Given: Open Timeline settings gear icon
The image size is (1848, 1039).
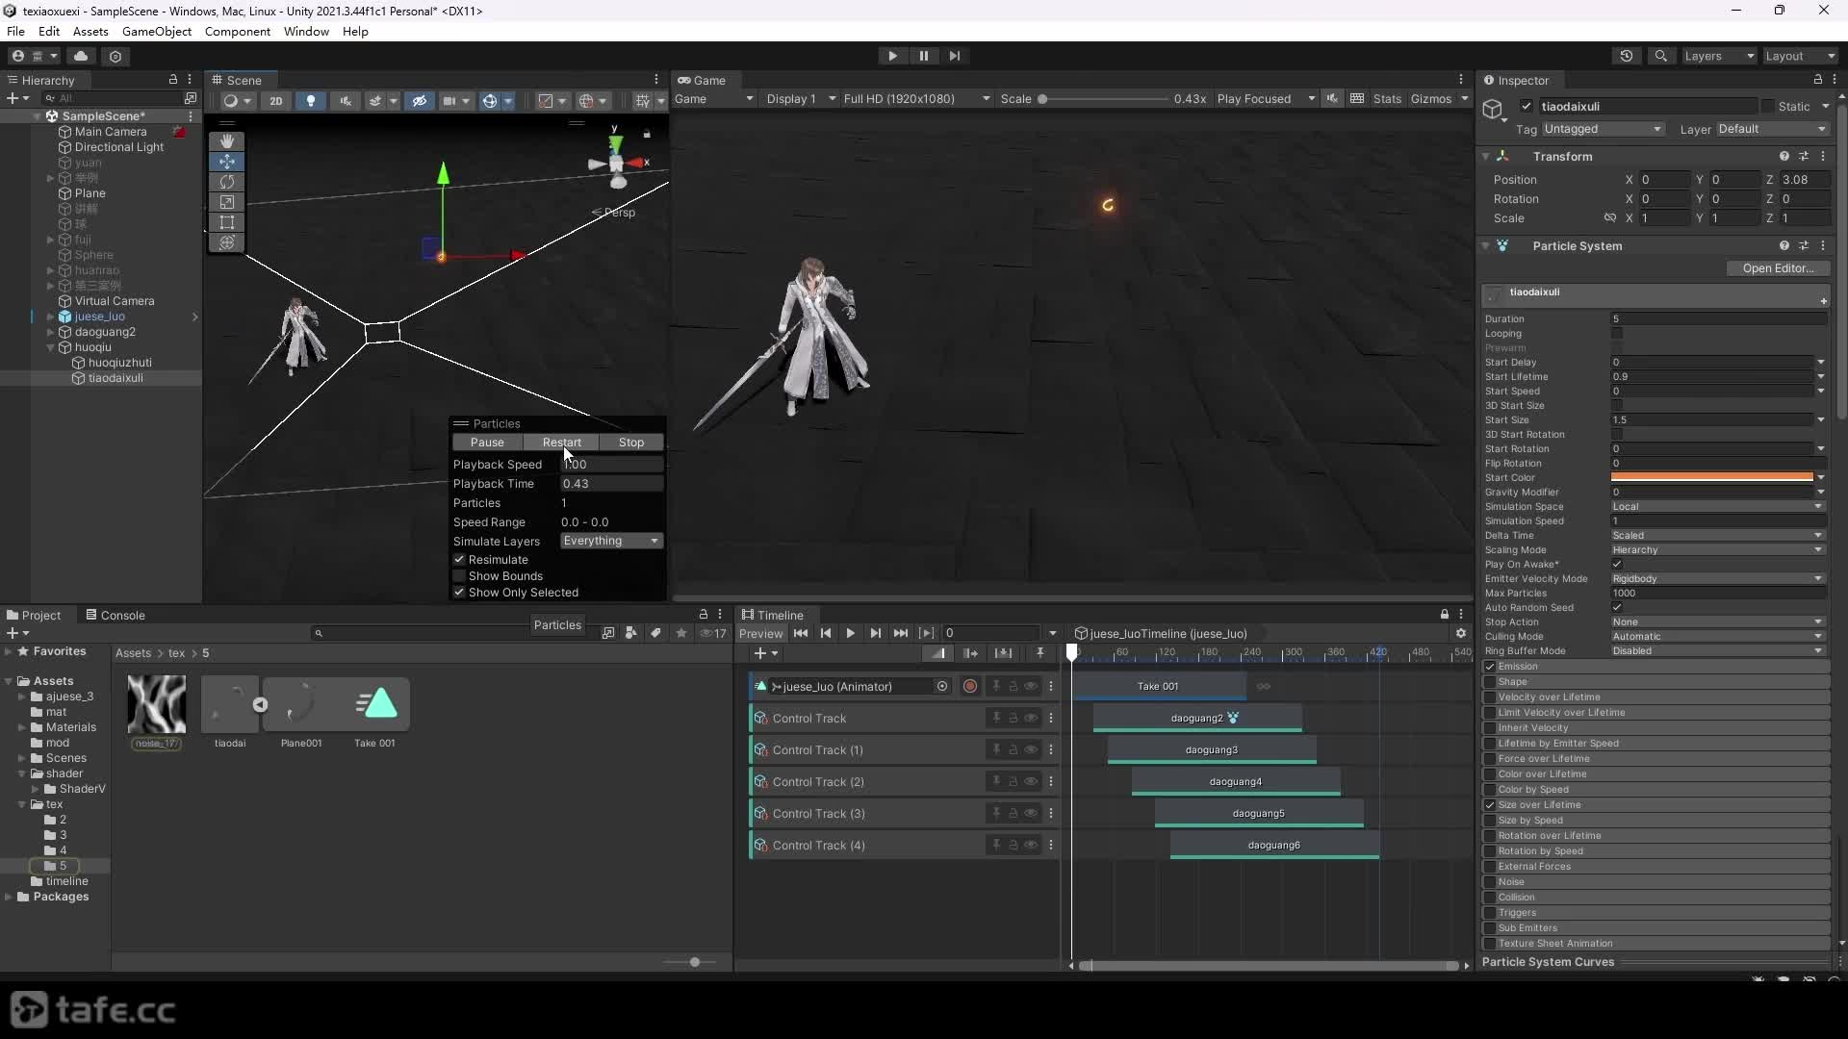Looking at the screenshot, I should tap(1461, 633).
